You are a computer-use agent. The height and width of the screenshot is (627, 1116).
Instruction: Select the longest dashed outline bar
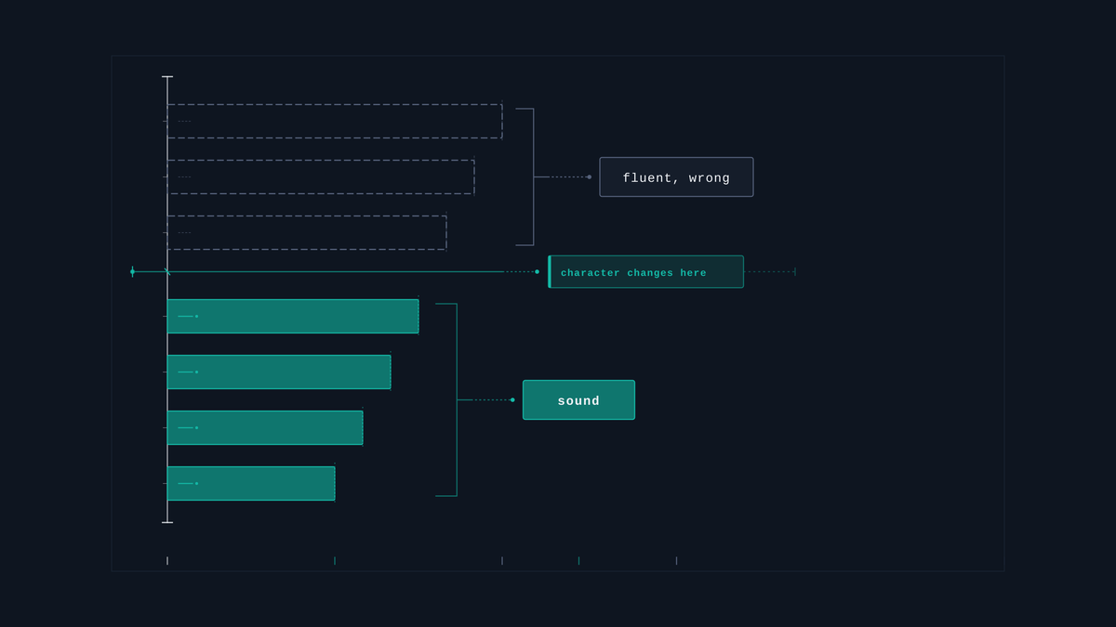(x=335, y=122)
